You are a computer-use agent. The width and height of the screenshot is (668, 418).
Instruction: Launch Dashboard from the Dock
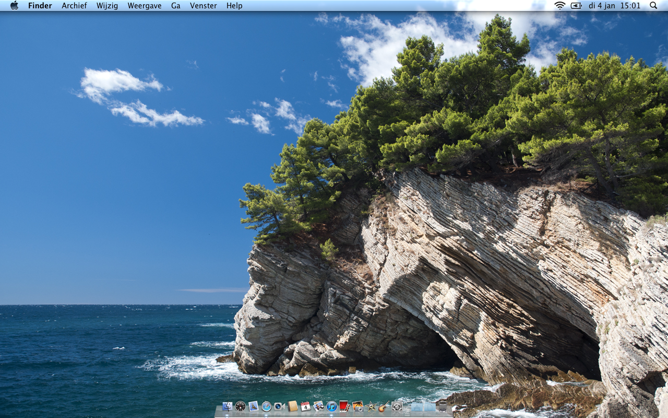240,407
